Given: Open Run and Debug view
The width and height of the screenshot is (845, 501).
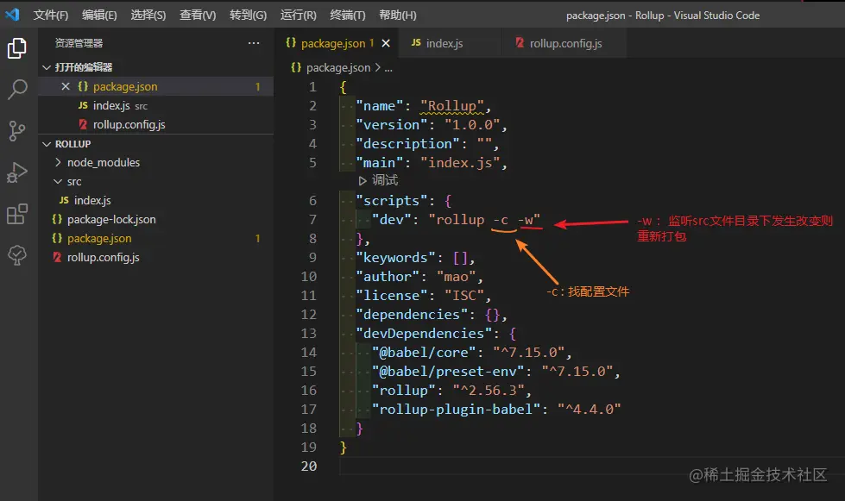Looking at the screenshot, I should 17,172.
